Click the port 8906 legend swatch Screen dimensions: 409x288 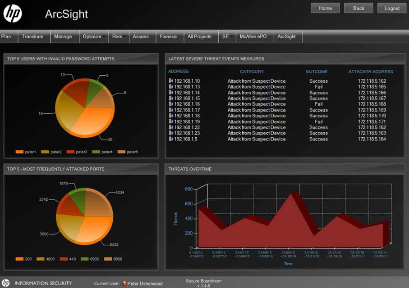tap(108, 259)
